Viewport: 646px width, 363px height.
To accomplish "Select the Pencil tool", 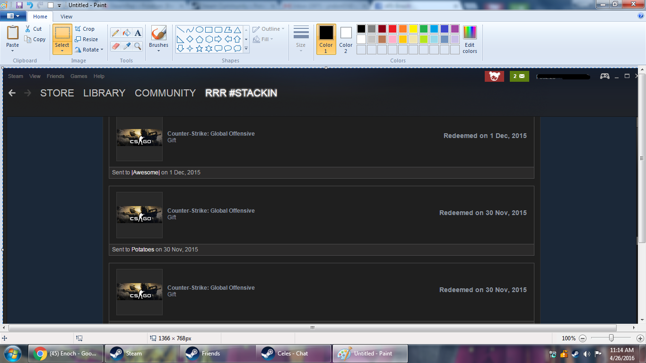I will click(x=115, y=33).
